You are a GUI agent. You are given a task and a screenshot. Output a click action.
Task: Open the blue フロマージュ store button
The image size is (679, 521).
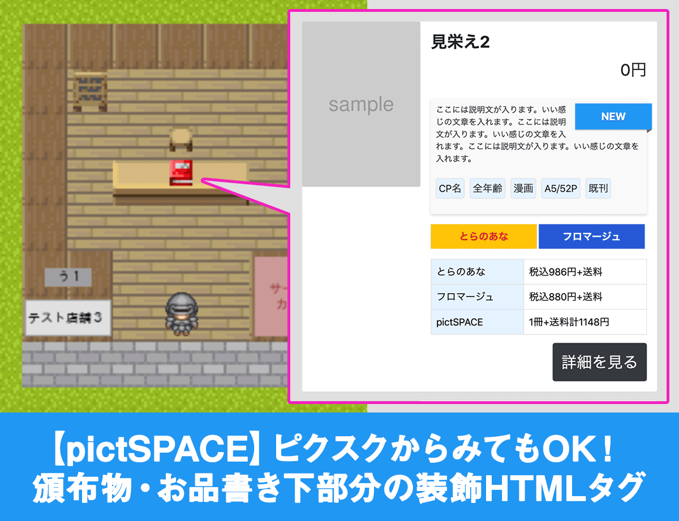point(591,237)
